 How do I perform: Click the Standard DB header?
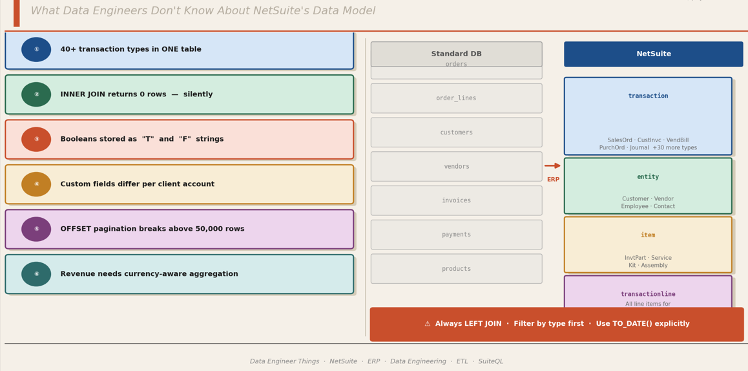click(457, 54)
